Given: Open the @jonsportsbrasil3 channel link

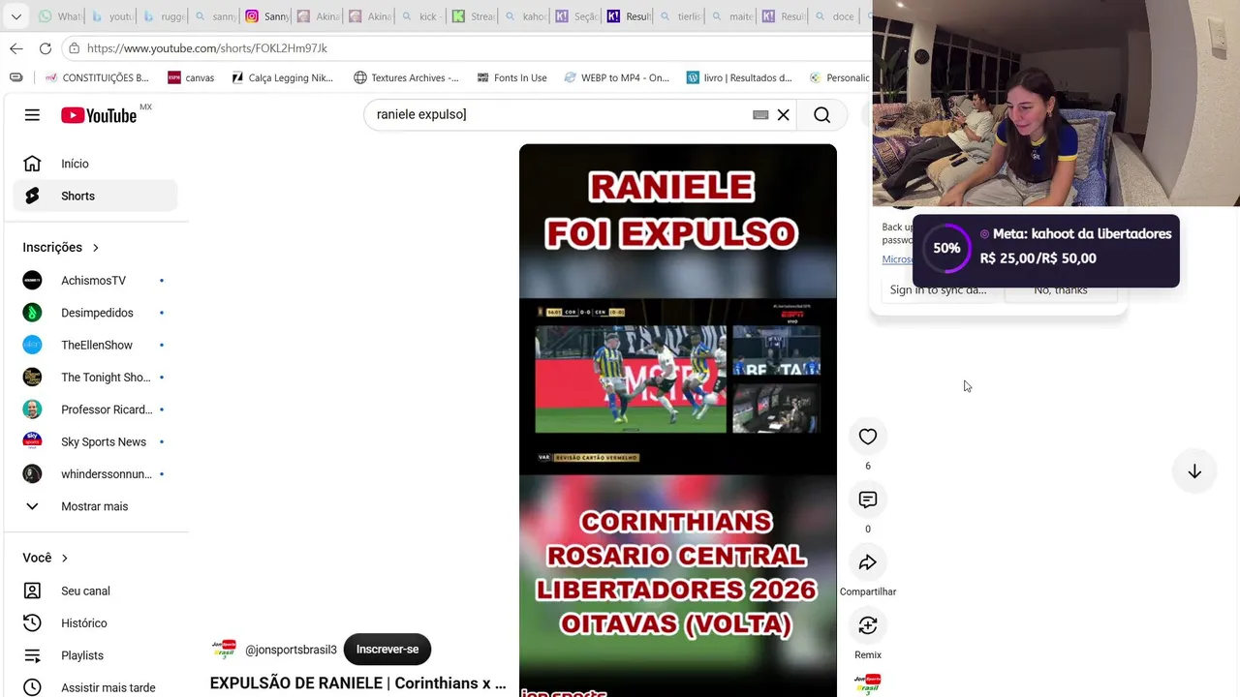Looking at the screenshot, I should pyautogui.click(x=291, y=650).
